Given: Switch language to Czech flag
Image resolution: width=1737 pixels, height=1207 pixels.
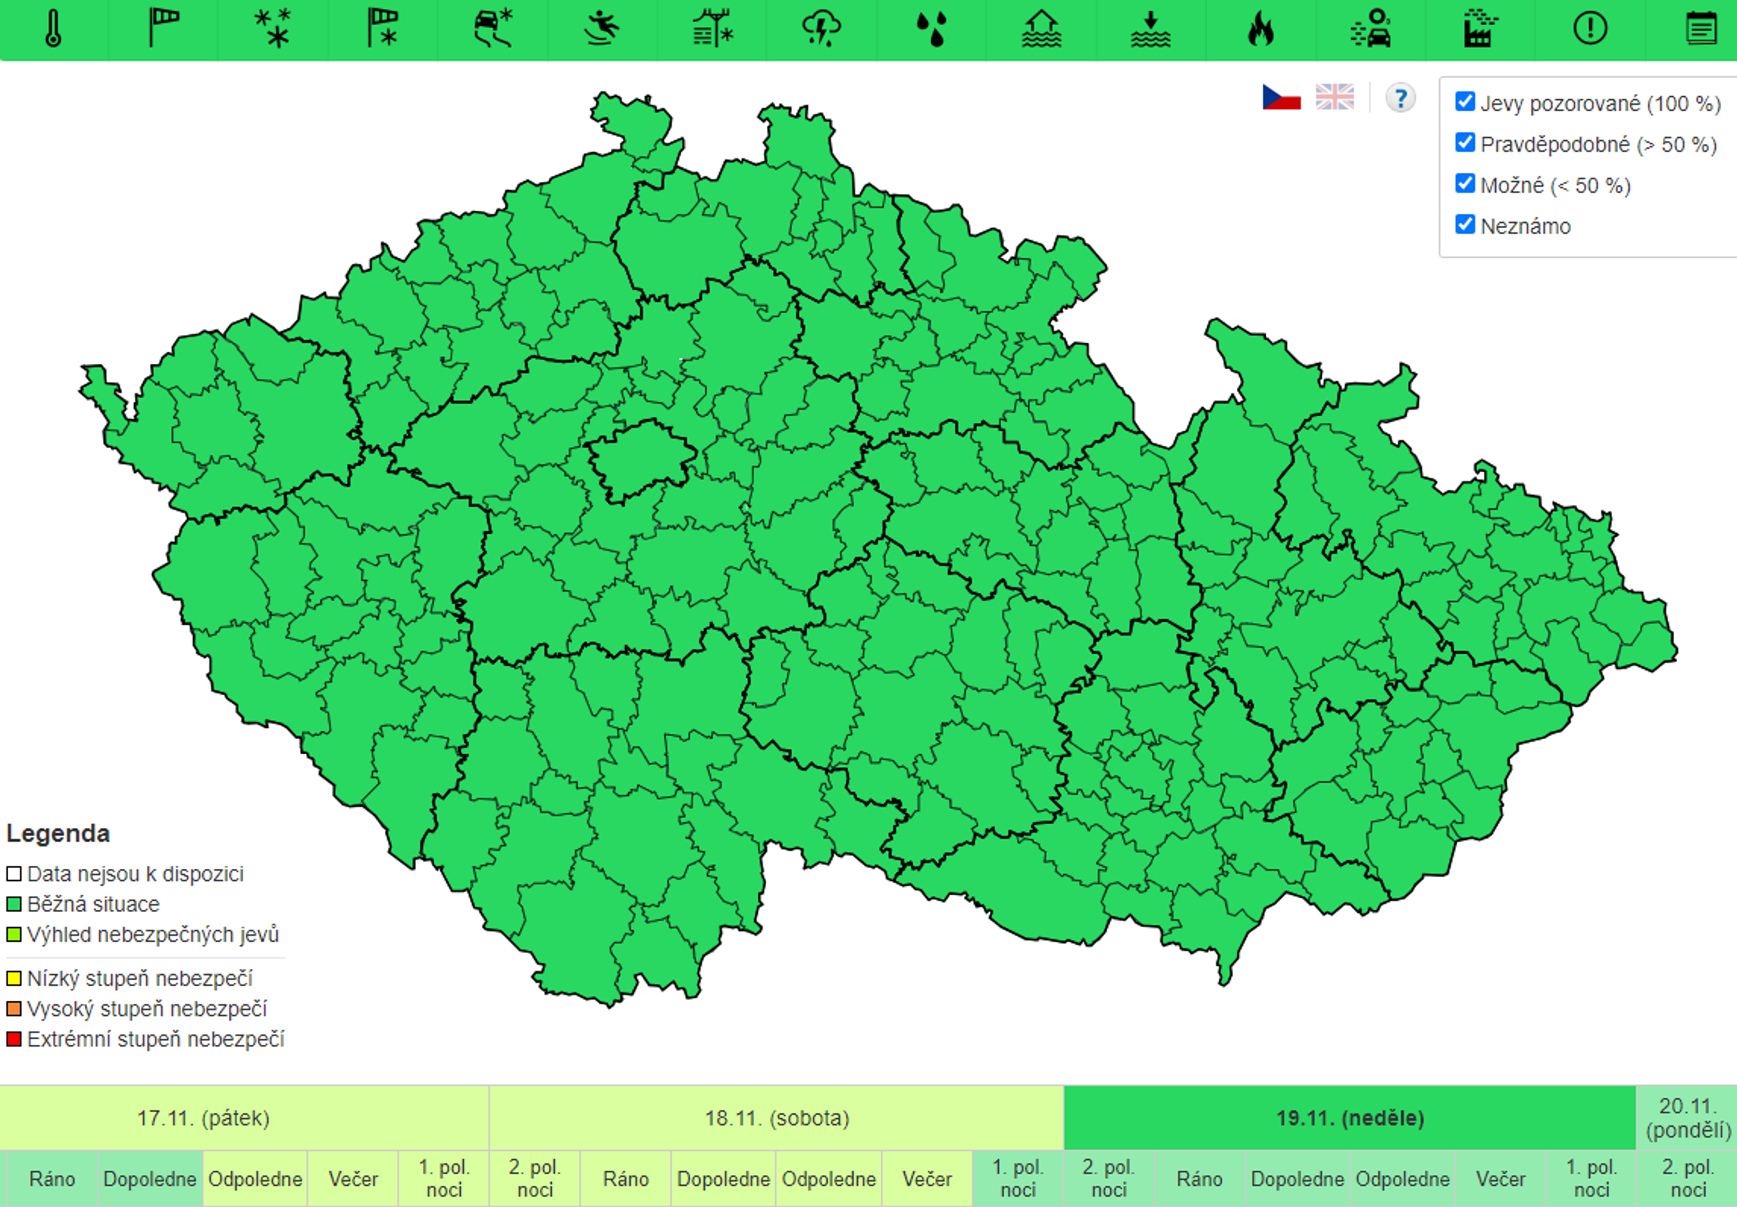Looking at the screenshot, I should tap(1281, 97).
